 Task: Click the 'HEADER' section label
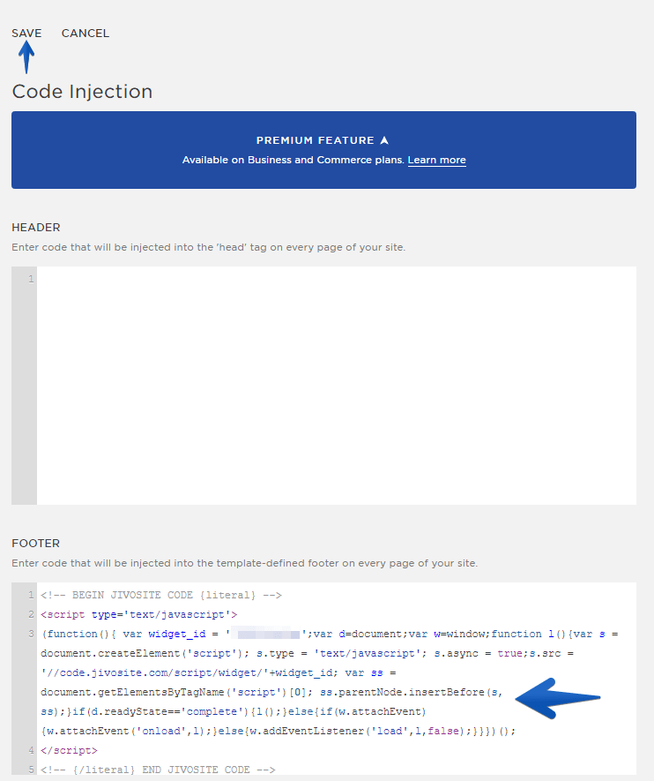36,228
